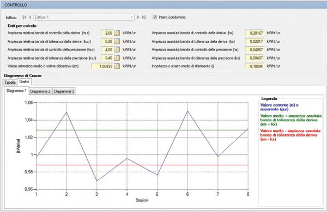Click calculator icon beside value 2,00

click(x=117, y=33)
